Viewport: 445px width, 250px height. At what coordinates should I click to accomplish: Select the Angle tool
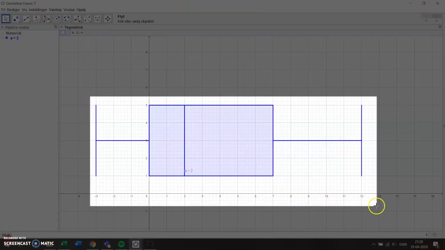[x=77, y=19]
